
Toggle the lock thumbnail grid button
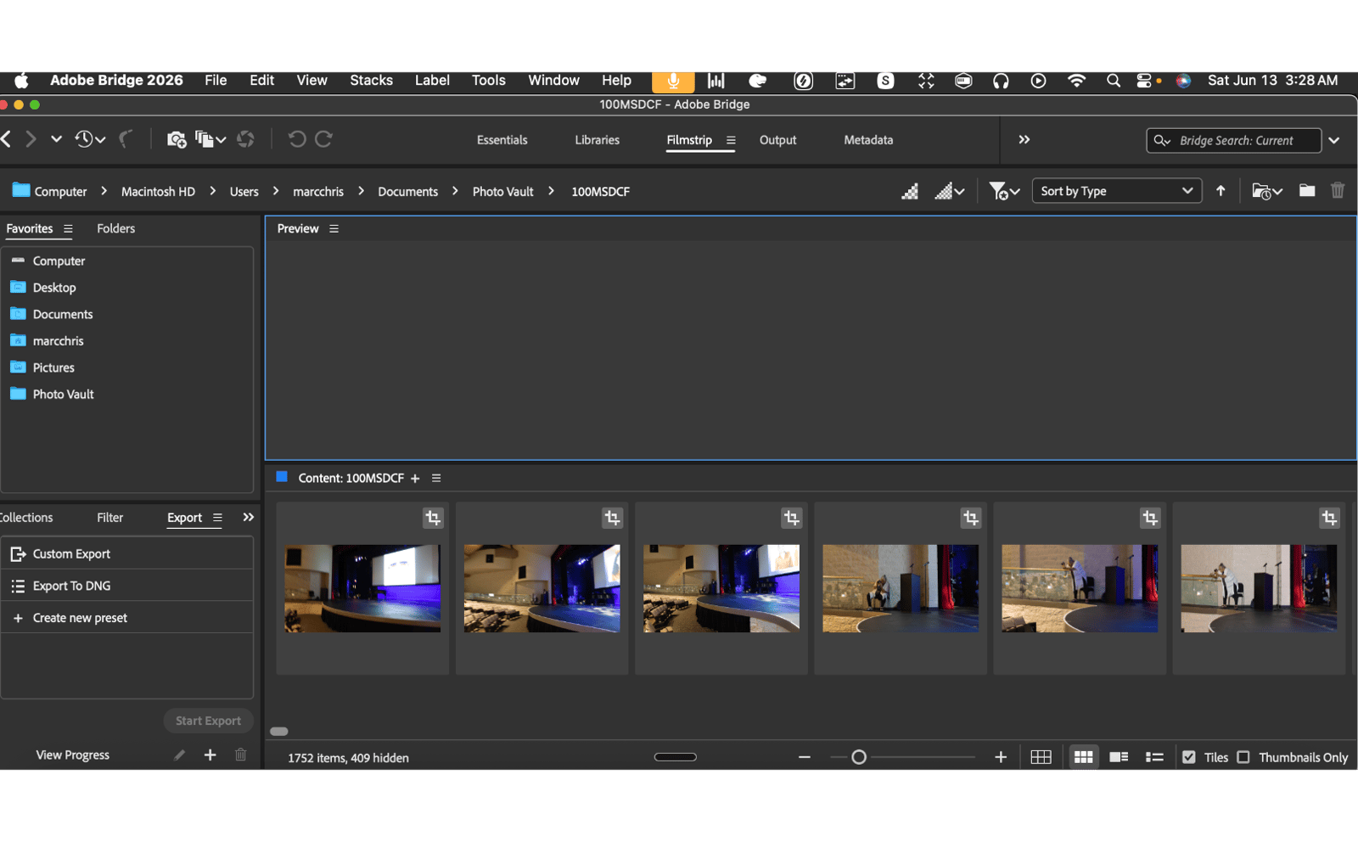[x=1041, y=757]
